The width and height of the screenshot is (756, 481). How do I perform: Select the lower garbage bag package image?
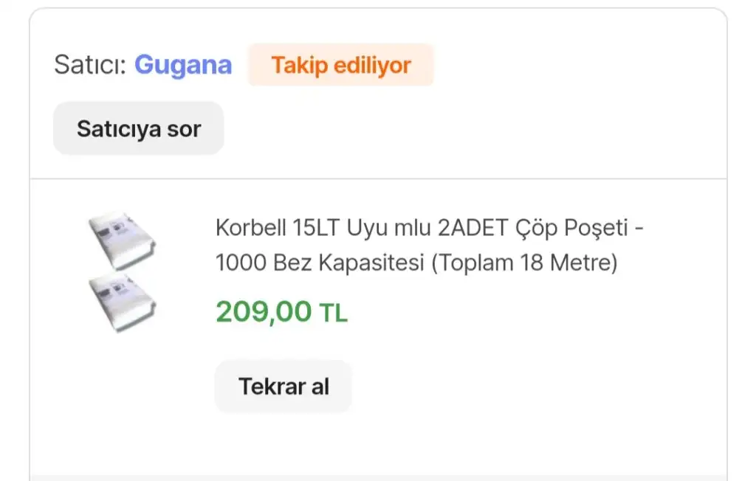tap(122, 300)
